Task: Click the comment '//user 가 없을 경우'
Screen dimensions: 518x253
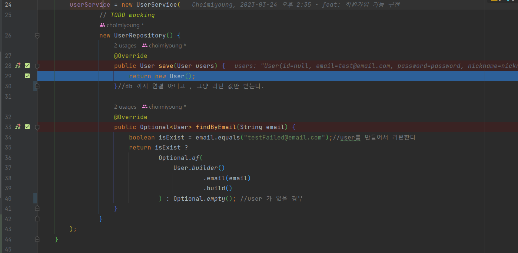Action: 272,199
